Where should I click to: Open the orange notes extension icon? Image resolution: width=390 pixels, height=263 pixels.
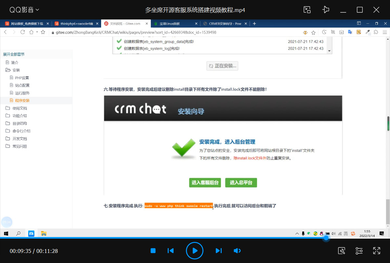coord(359,32)
